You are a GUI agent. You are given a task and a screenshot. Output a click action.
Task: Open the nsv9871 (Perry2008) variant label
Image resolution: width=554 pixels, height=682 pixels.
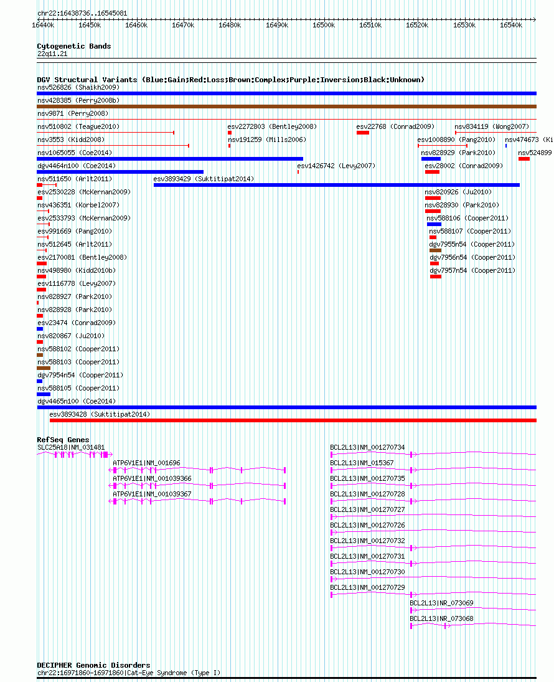coord(73,113)
